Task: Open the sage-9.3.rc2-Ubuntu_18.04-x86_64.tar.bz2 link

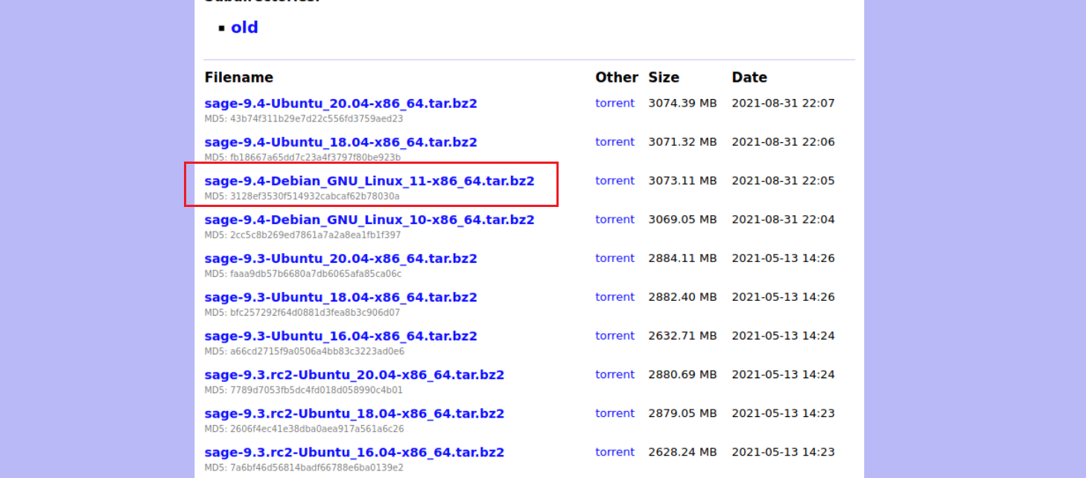Action: [355, 413]
